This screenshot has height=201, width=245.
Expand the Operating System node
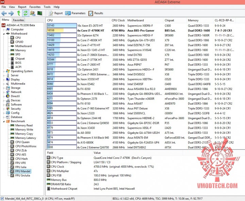pos(4,71)
